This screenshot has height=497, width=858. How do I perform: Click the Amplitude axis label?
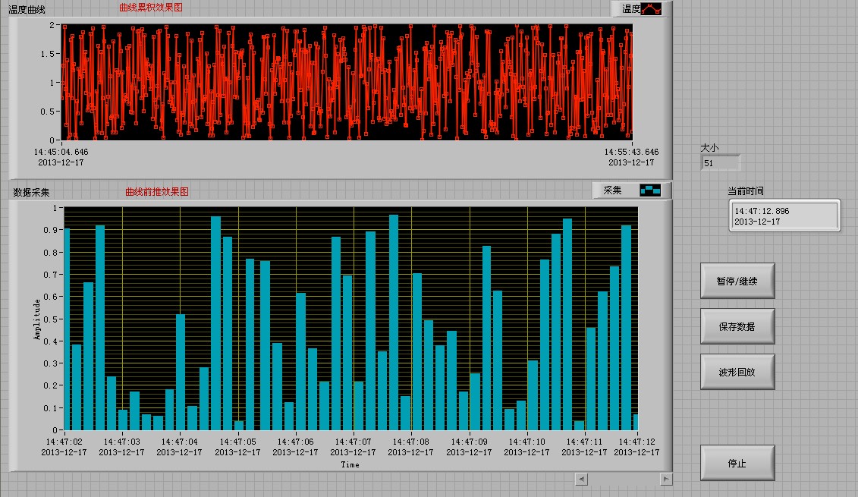click(x=36, y=319)
